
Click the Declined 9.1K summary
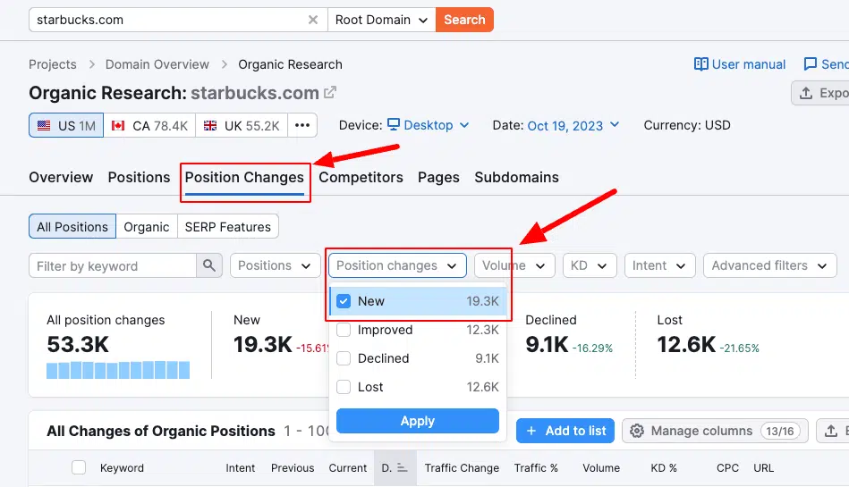pyautogui.click(x=568, y=335)
